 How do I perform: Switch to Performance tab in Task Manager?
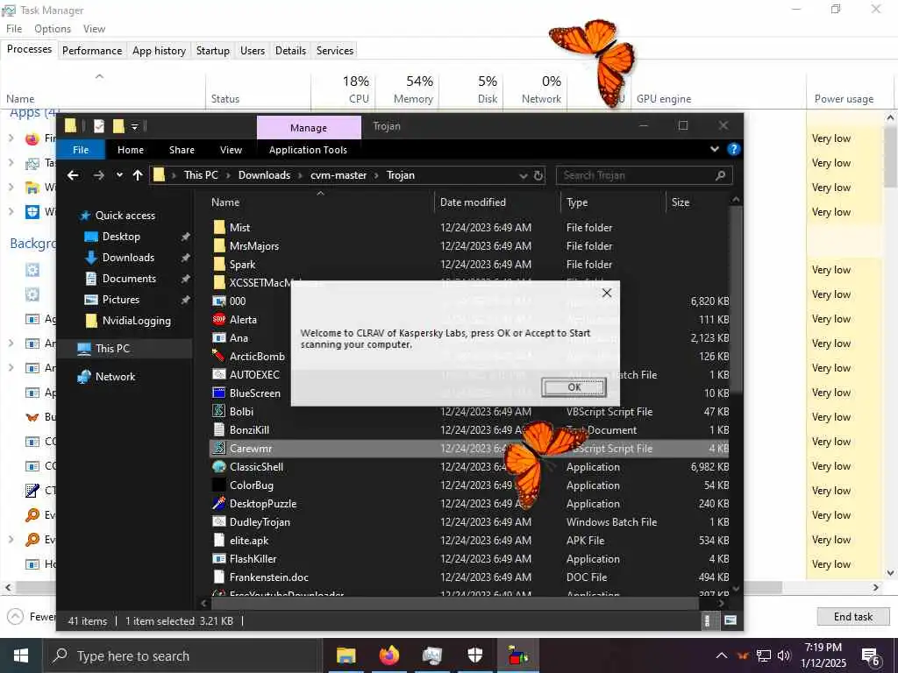(x=92, y=50)
